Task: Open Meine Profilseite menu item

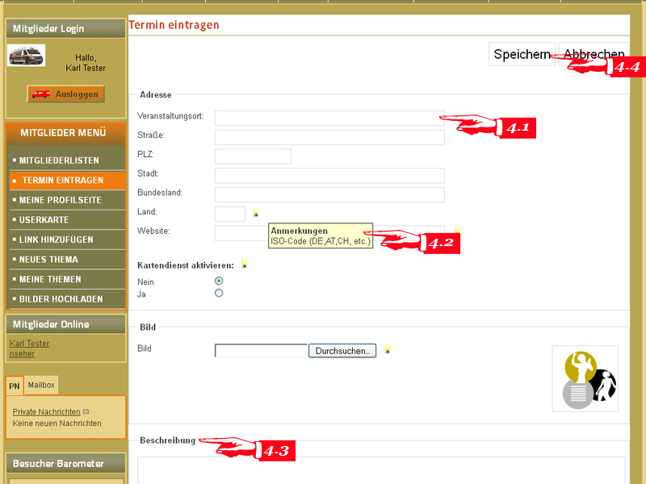Action: 60,200
